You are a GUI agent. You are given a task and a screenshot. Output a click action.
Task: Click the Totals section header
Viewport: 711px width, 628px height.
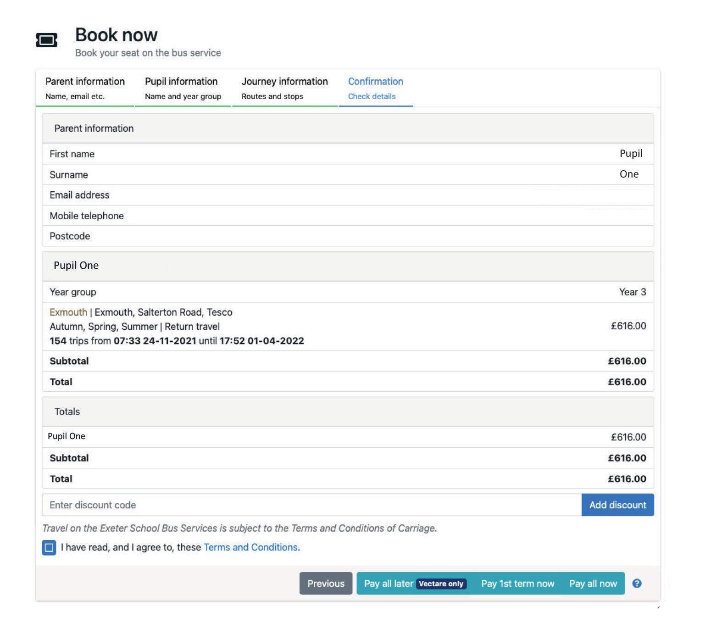click(348, 411)
